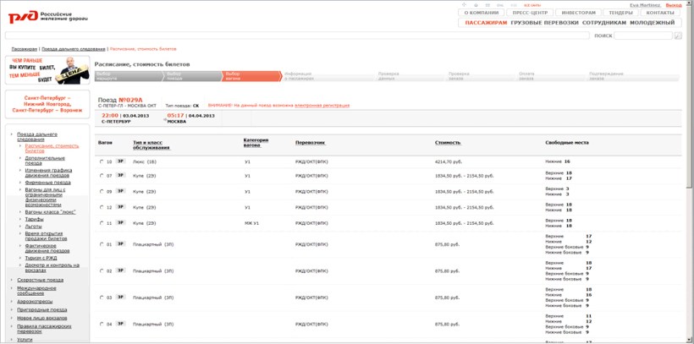Viewport: 694px width, 344px height.
Task: Select wagon 09 Купе radio button
Action: [102, 192]
